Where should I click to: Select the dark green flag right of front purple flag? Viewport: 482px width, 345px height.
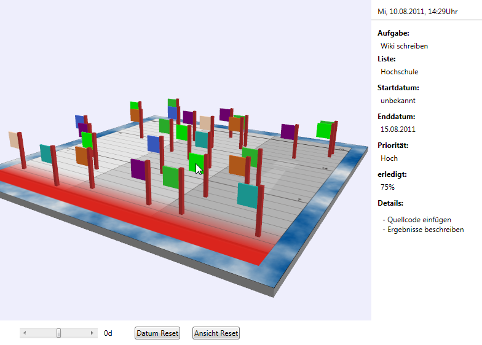(x=170, y=176)
